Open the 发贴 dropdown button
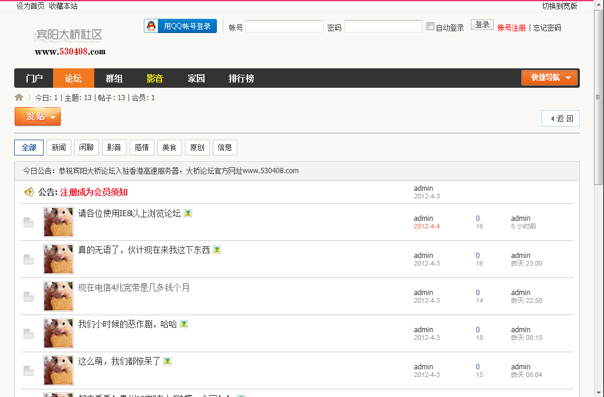604x397 pixels. 38,117
